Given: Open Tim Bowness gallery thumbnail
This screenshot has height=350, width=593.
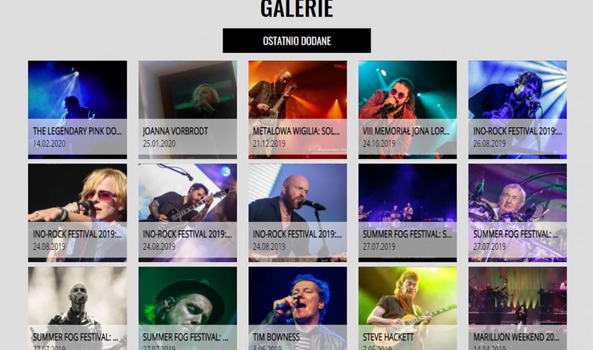Looking at the screenshot, I should 298,308.
